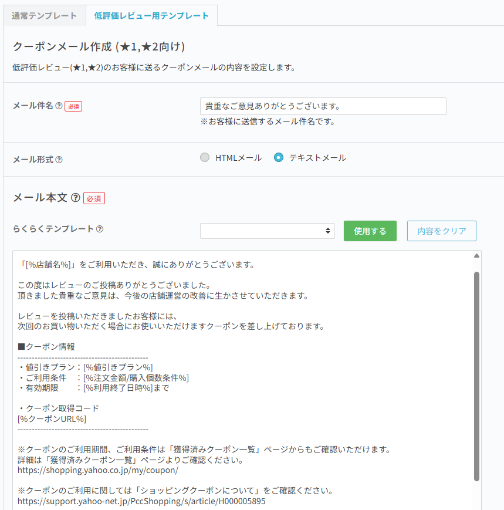The width and height of the screenshot is (504, 510).
Task: Click the [%クーポンURL%] placeholder in body
Action: click(x=52, y=418)
